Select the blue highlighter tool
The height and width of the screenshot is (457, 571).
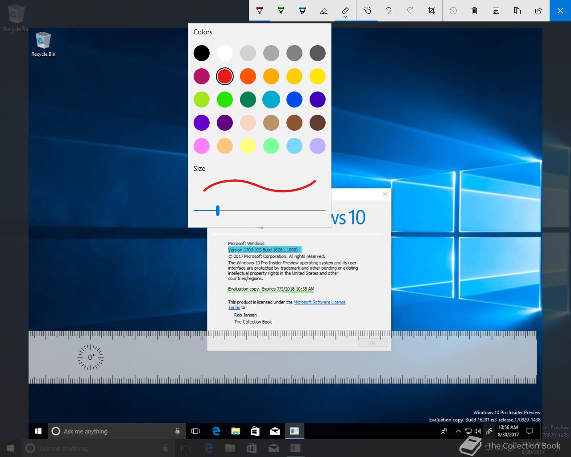point(302,10)
